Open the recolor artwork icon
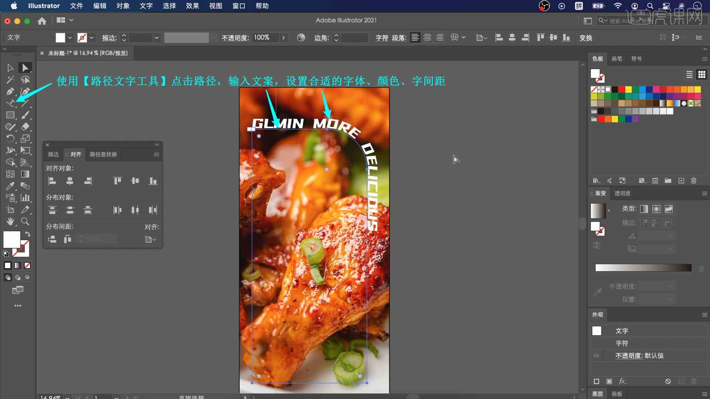The width and height of the screenshot is (710, 399). pyautogui.click(x=301, y=37)
